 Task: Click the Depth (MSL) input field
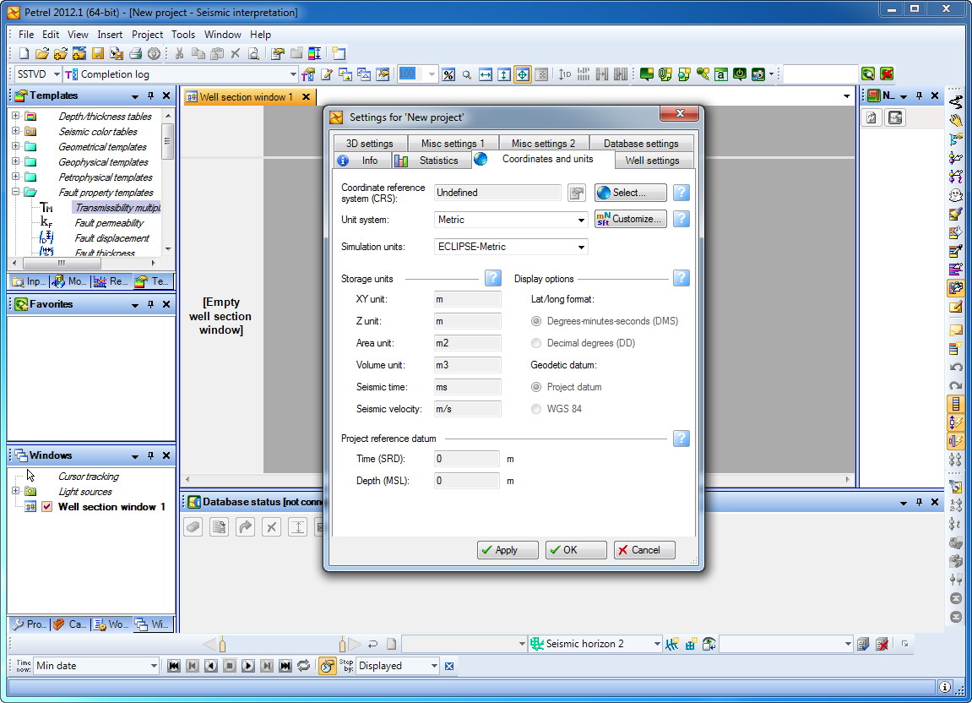(466, 481)
